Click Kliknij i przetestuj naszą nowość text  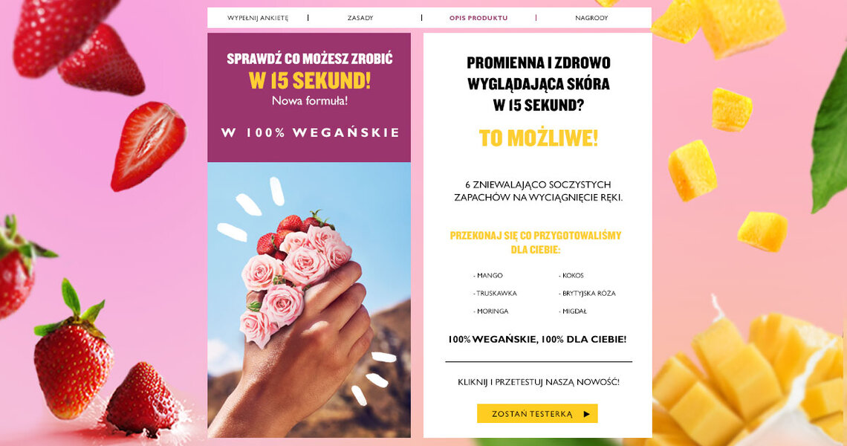click(x=538, y=381)
